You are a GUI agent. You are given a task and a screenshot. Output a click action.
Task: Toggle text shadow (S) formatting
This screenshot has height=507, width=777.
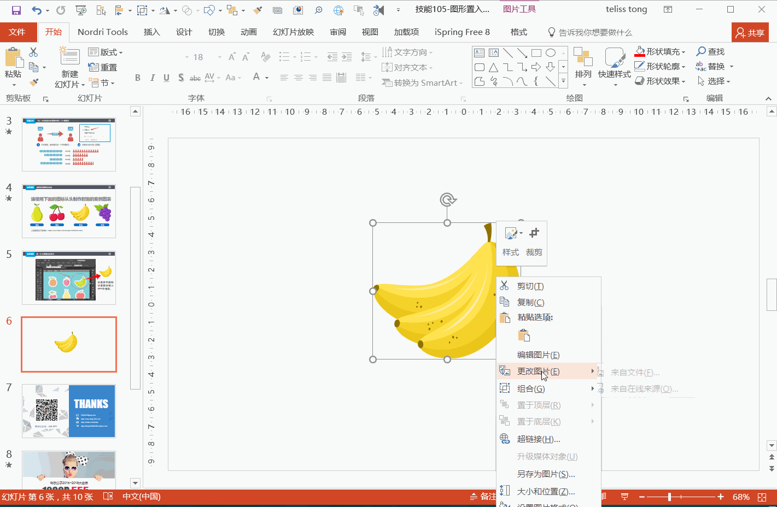(181, 78)
